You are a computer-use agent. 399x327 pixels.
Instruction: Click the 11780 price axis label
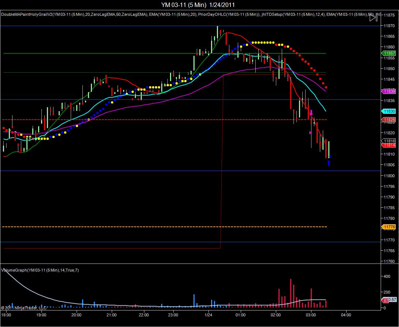(389, 218)
